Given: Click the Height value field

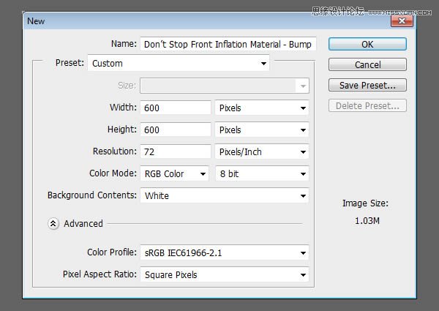Looking at the screenshot, I should point(176,130).
